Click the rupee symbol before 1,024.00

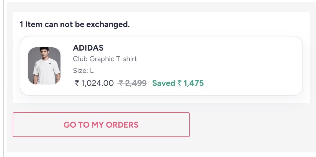(x=77, y=83)
